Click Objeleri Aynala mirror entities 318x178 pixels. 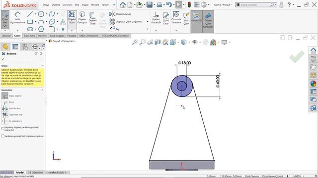(x=120, y=14)
